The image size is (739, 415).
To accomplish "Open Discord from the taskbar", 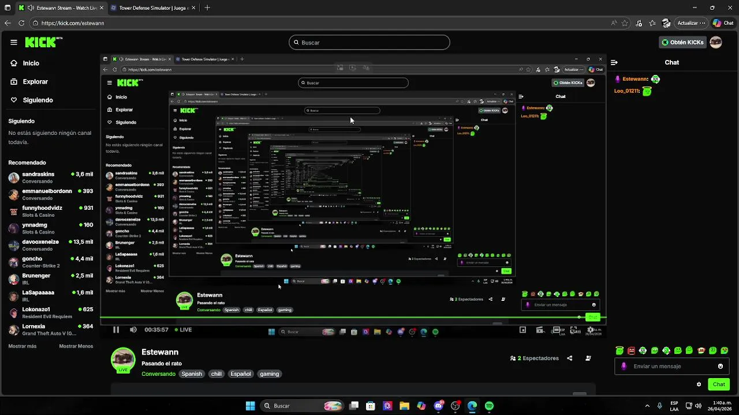I will tap(438, 406).
